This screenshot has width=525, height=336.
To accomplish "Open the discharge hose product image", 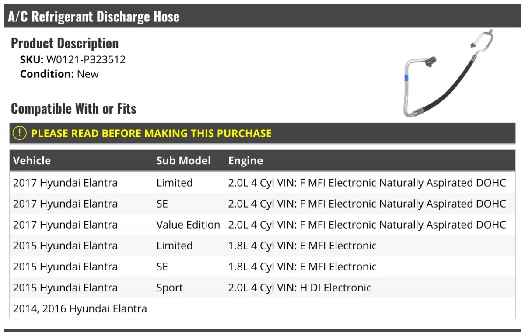I will [x=449, y=73].
